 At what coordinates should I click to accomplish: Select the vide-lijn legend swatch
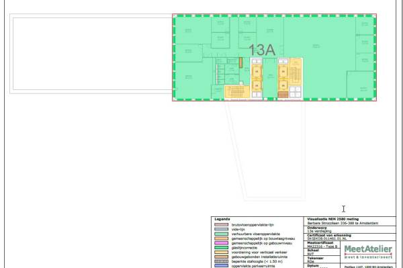coord(221,229)
